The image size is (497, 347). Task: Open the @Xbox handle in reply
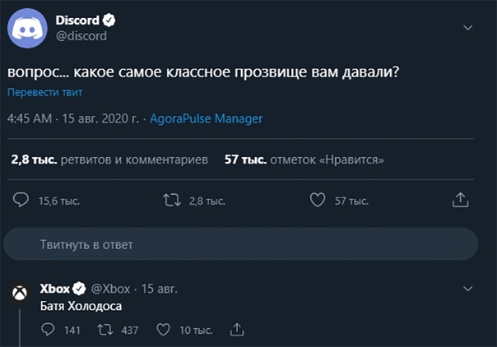(x=111, y=289)
